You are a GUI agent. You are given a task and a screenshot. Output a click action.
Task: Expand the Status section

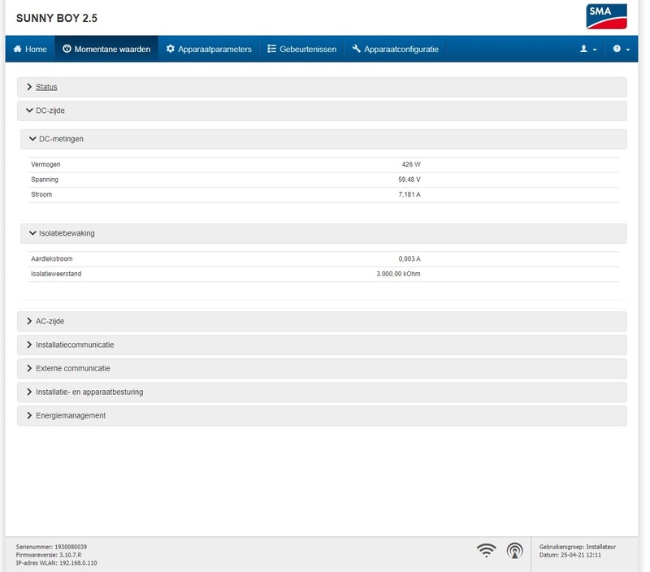click(x=322, y=87)
